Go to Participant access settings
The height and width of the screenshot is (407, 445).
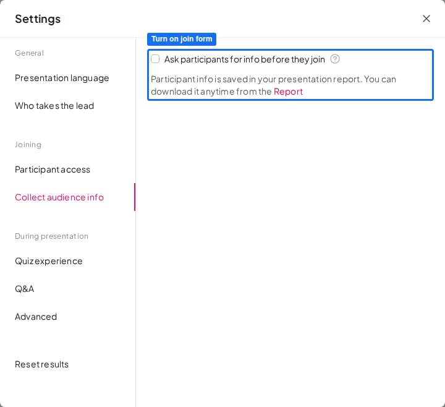click(x=53, y=169)
